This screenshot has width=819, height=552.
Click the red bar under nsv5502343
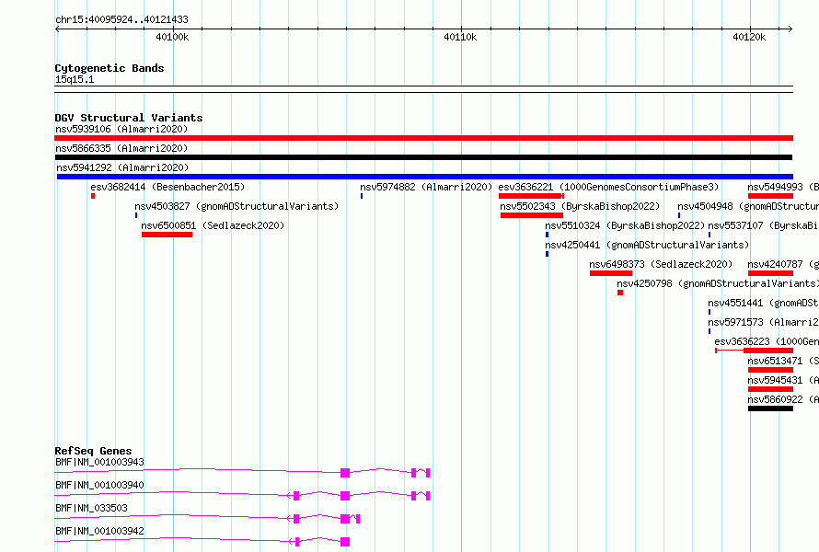point(532,215)
